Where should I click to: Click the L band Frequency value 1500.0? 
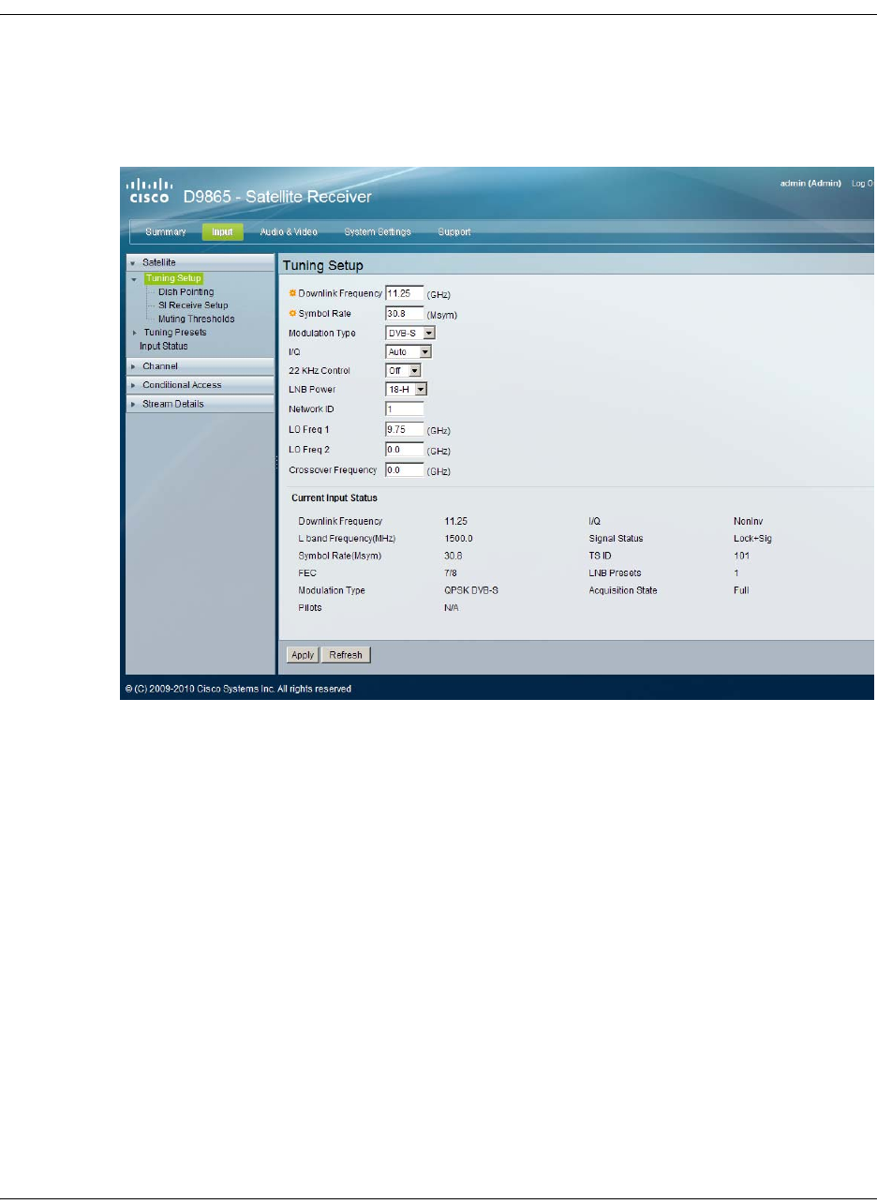click(459, 539)
